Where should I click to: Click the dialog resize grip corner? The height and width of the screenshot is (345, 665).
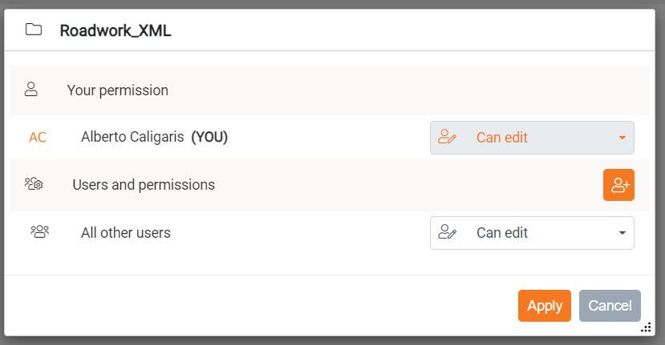646,328
